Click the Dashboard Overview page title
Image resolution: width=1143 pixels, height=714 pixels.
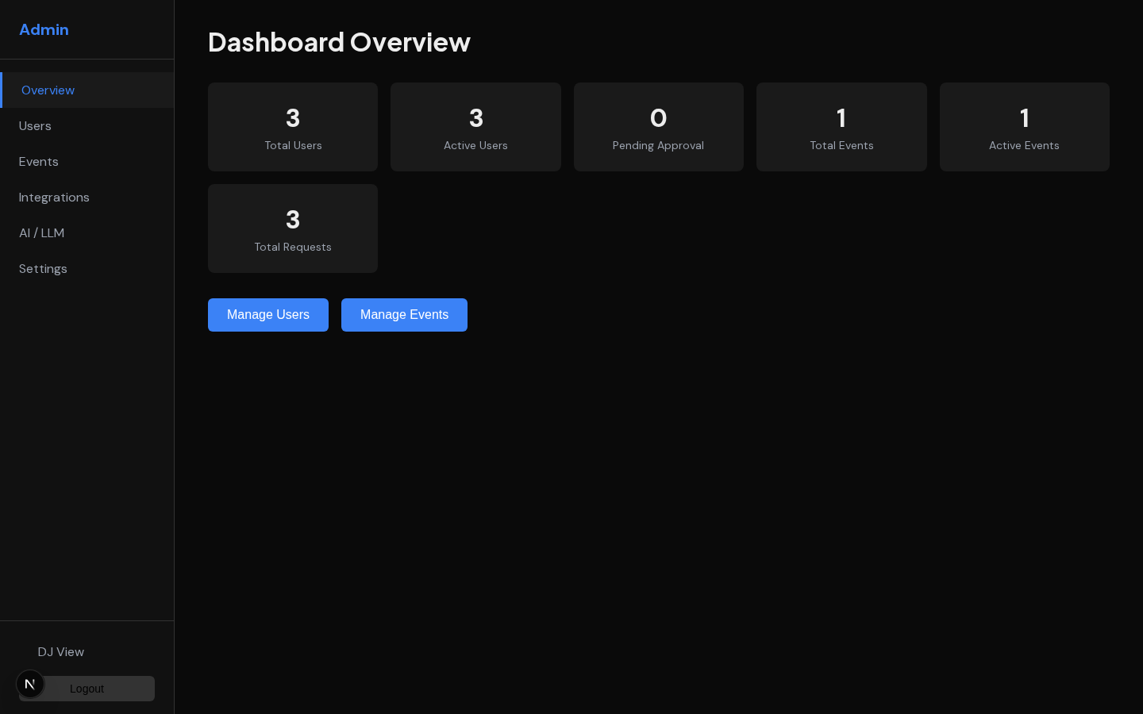(339, 42)
